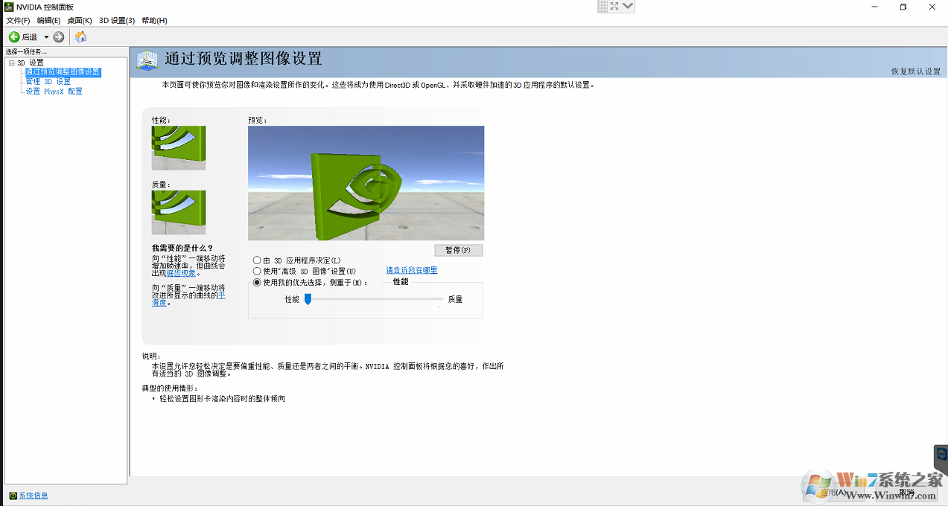Select the 使用我的优先选择 radio button
Image resolution: width=948 pixels, height=506 pixels.
pyautogui.click(x=255, y=281)
